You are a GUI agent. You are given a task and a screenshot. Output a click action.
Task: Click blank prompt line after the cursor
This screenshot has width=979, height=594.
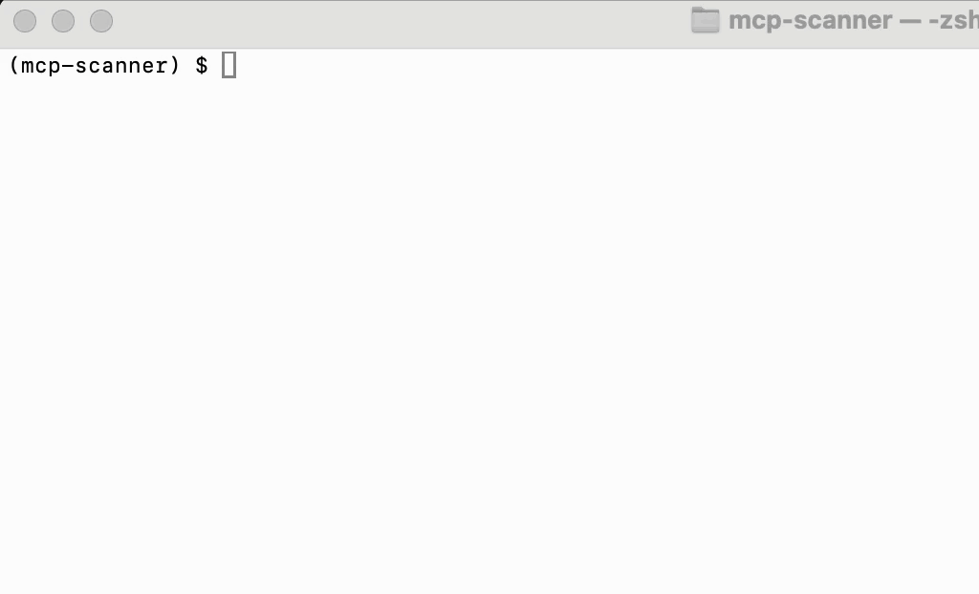(x=605, y=66)
